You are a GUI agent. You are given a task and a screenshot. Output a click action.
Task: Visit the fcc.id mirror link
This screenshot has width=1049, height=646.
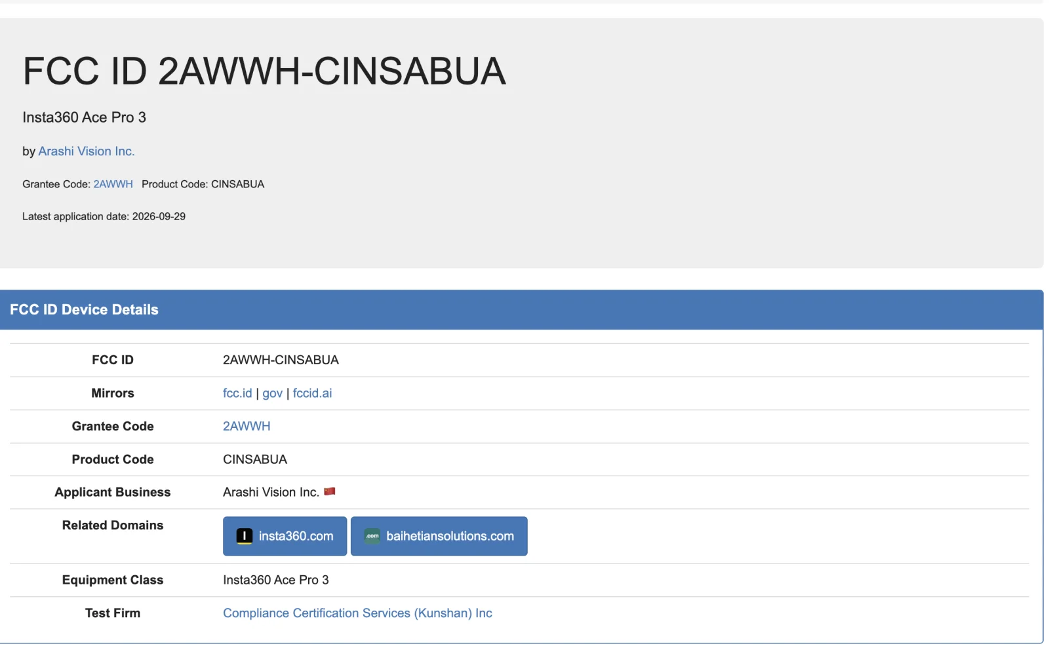tap(237, 393)
